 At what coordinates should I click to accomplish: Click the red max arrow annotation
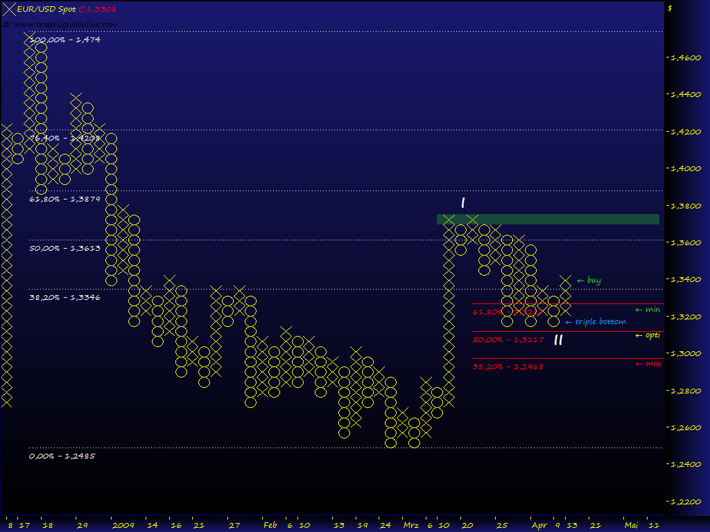(x=648, y=363)
